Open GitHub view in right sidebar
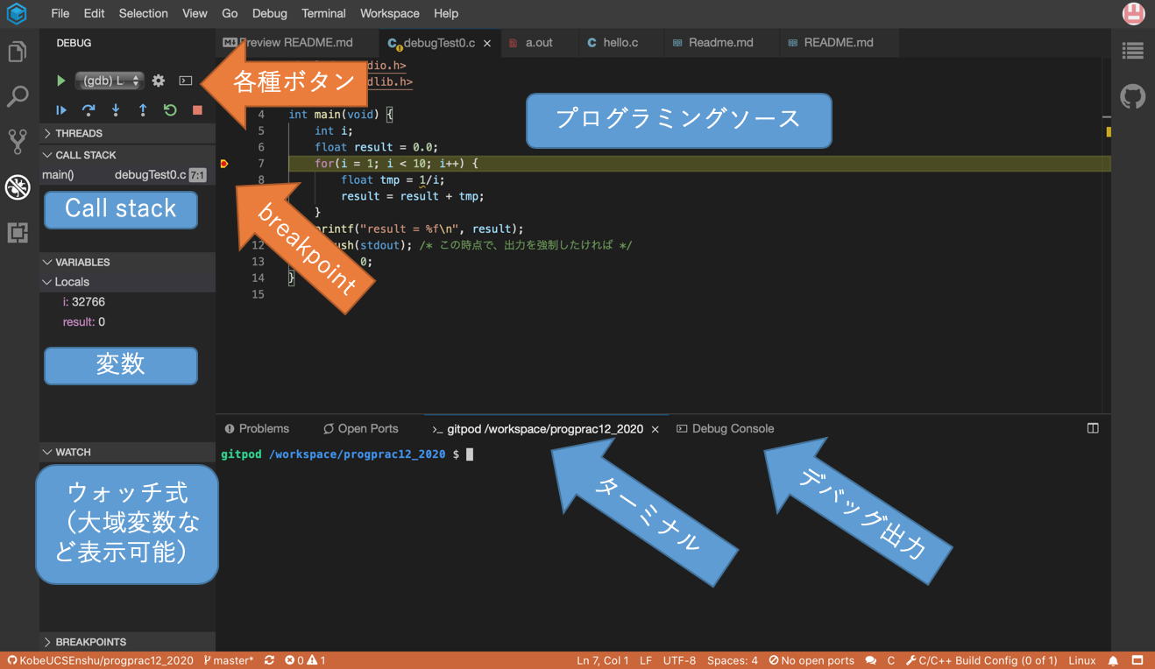This screenshot has height=669, width=1155. 1133,96
